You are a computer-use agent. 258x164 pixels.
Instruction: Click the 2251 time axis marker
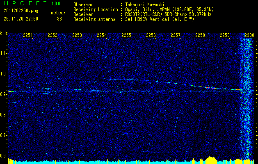pos(28,35)
